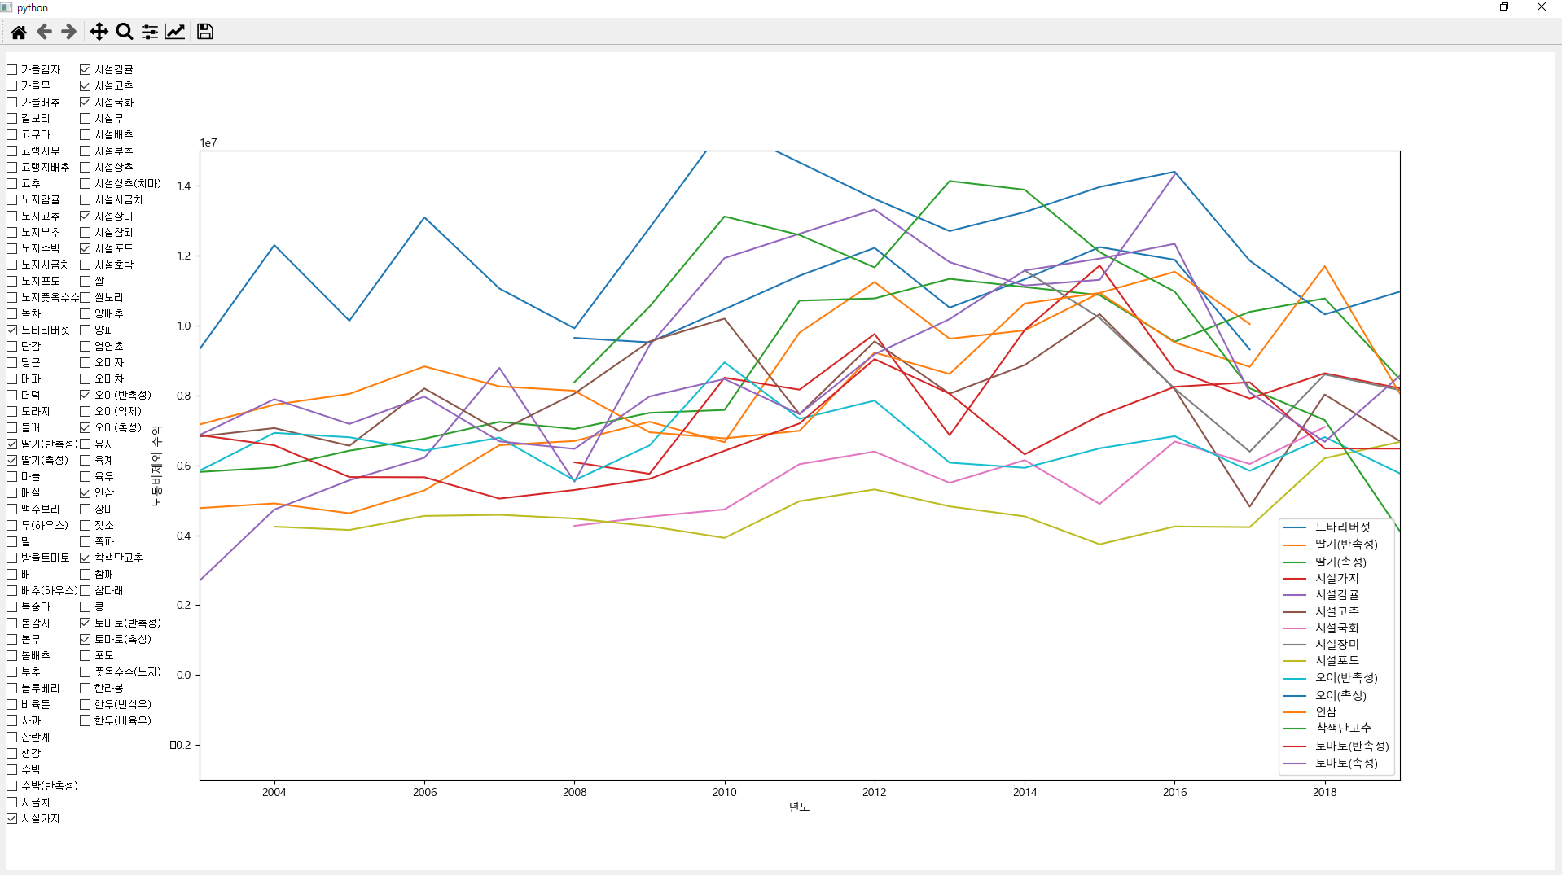Check the 양파 checkbox

pos(86,330)
